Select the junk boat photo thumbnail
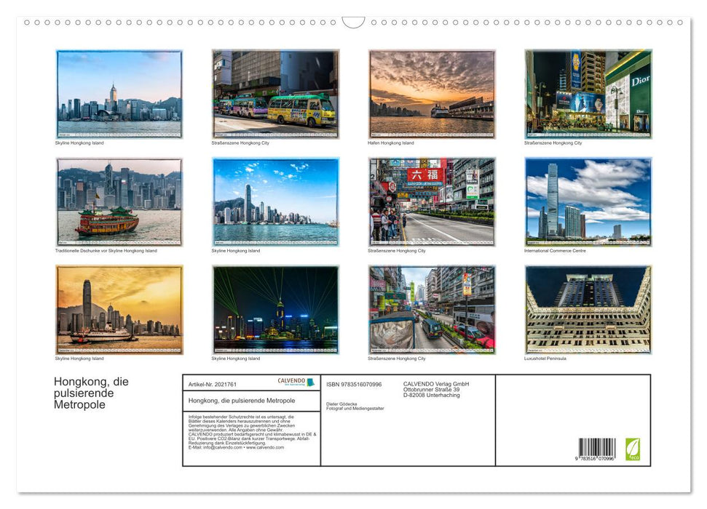The height and width of the screenshot is (509, 707). (x=119, y=202)
